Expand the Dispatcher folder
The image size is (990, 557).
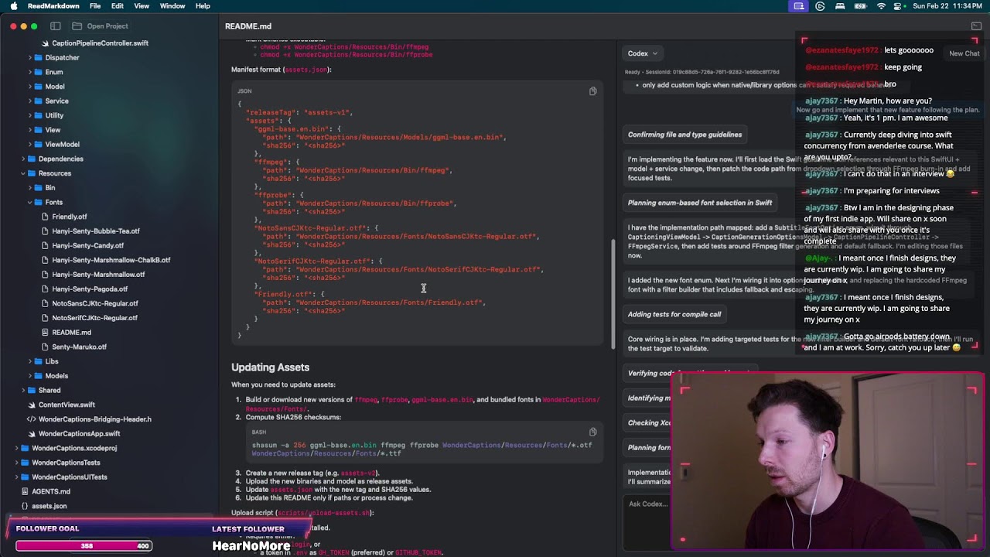30,57
